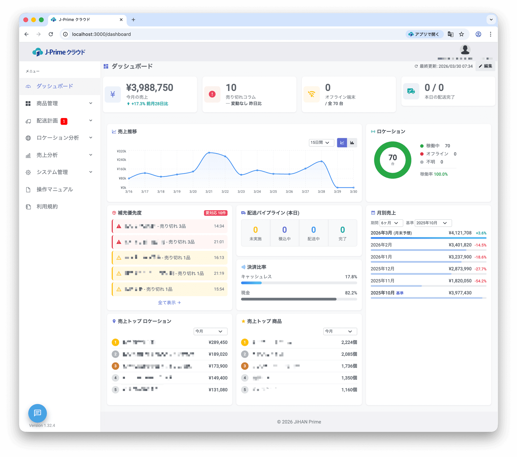Click the 編集 edit button
517x457 pixels.
point(485,66)
